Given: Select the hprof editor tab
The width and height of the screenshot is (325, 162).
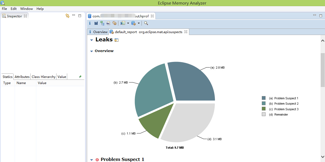Looking at the screenshot, I should (121, 16).
